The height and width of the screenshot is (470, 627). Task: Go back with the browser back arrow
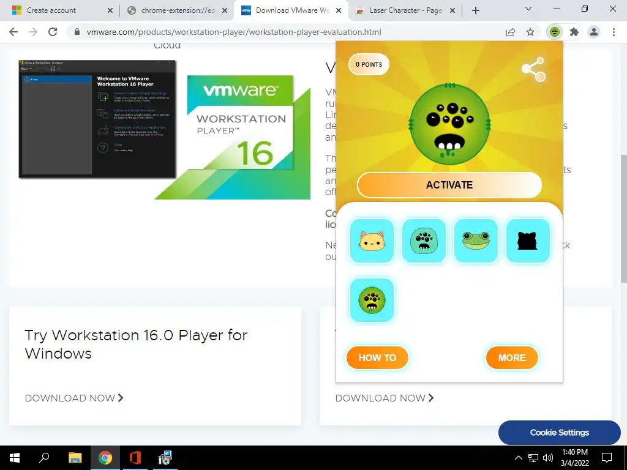click(x=13, y=32)
